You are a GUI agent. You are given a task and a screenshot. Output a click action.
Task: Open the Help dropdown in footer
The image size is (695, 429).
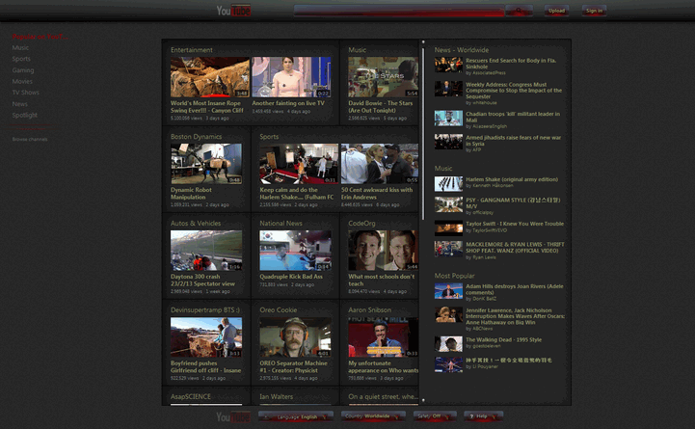point(483,416)
